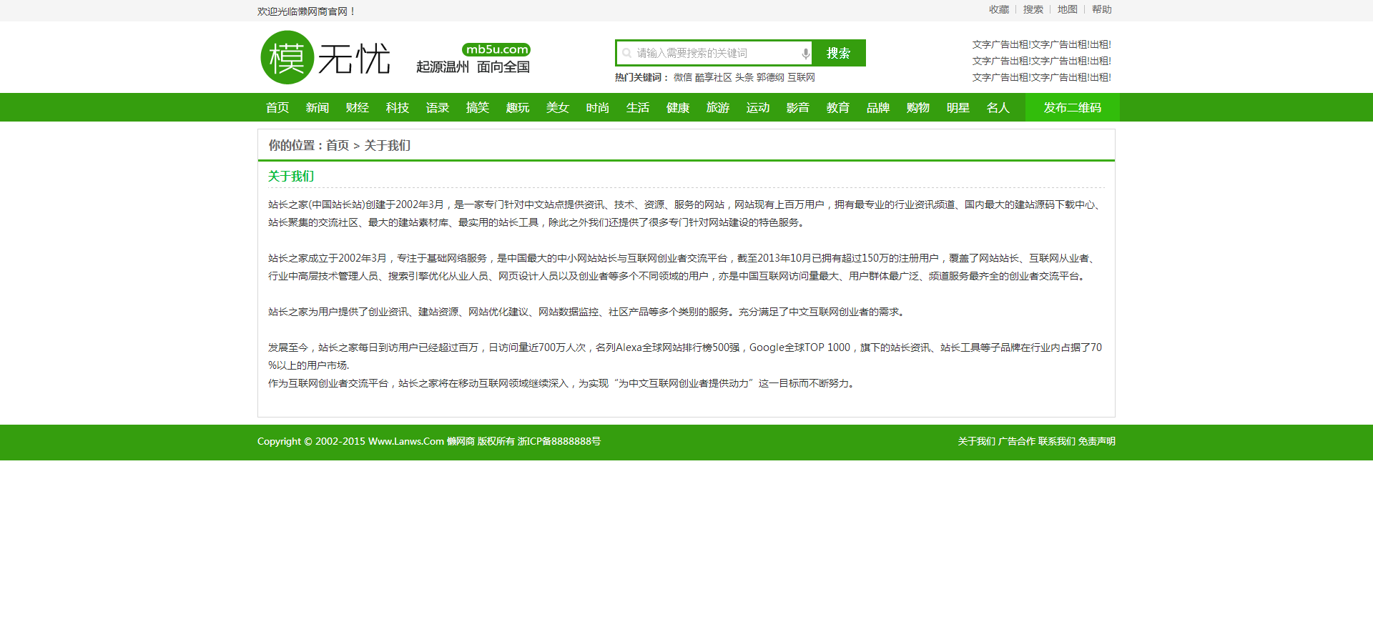Click the magnifier icon in search field
The height and width of the screenshot is (637, 1373).
pos(626,54)
